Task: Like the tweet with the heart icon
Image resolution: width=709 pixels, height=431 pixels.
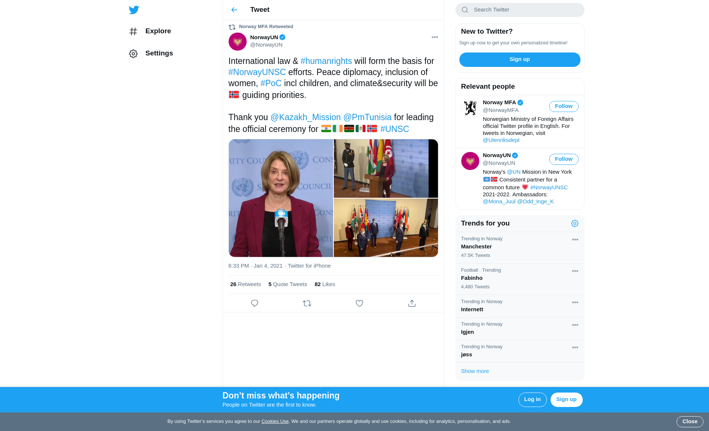Action: click(359, 303)
